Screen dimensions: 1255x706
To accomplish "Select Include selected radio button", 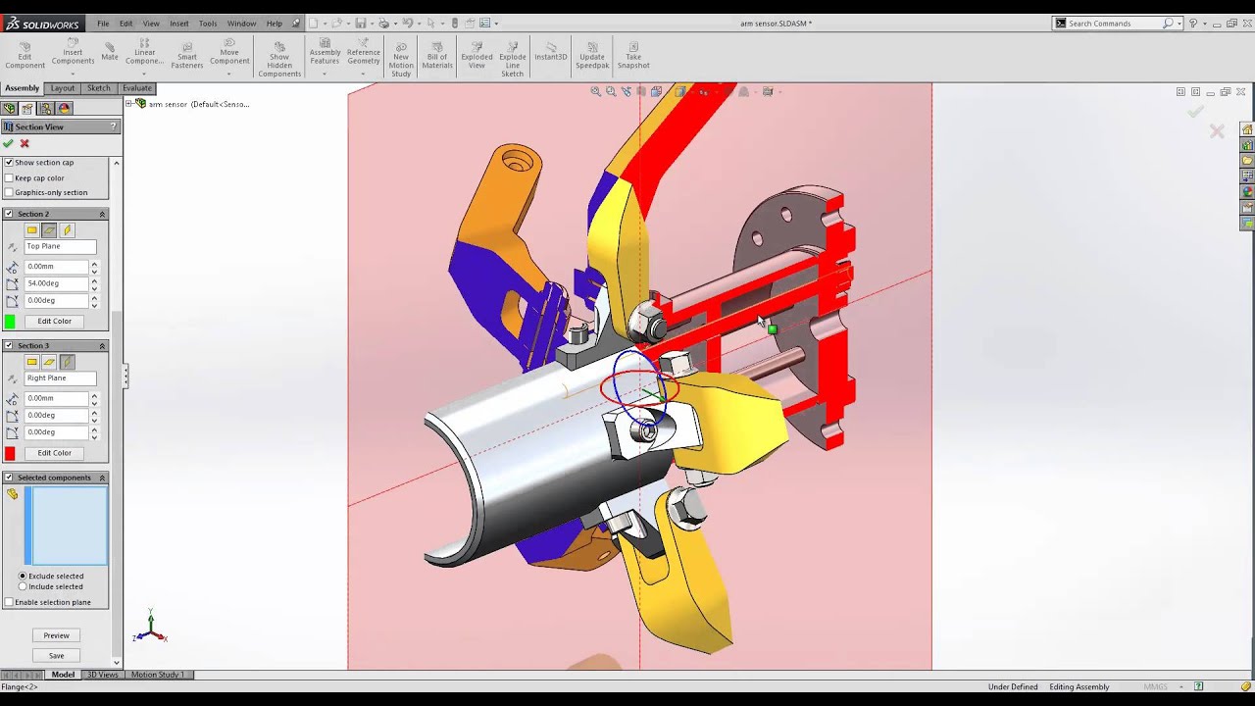I will [x=23, y=586].
